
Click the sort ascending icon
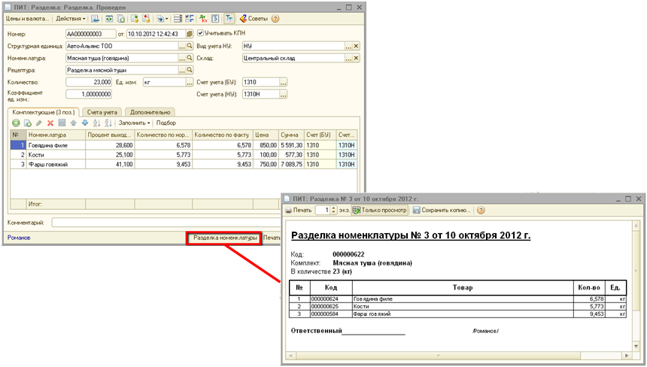97,123
